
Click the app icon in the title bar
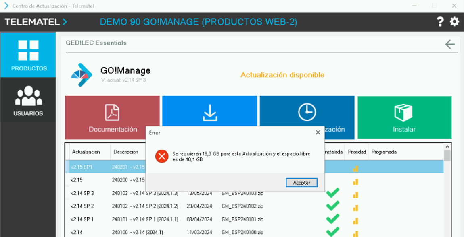click(6, 6)
